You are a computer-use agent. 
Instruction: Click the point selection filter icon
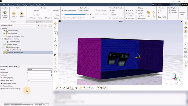click(x=60, y=88)
